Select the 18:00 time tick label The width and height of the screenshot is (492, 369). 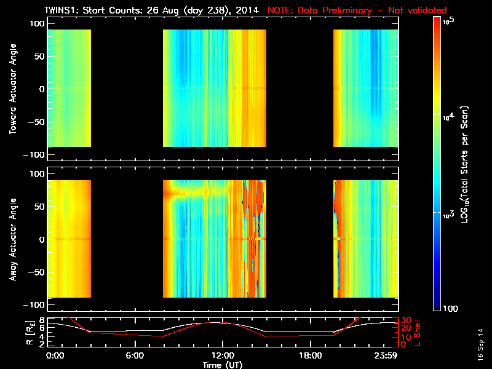tap(310, 355)
